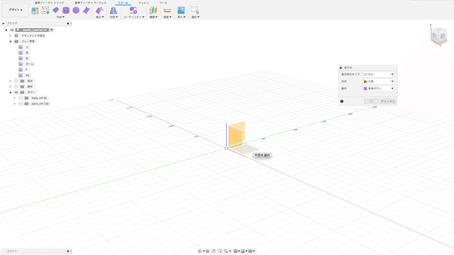This screenshot has width=454, height=255.
Task: Switch to 基準フィーチャ サーフェス tab
Action: pyautogui.click(x=91, y=3)
